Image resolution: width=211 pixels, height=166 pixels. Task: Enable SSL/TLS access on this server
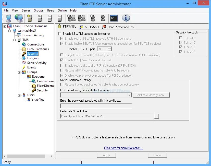click(x=60, y=33)
